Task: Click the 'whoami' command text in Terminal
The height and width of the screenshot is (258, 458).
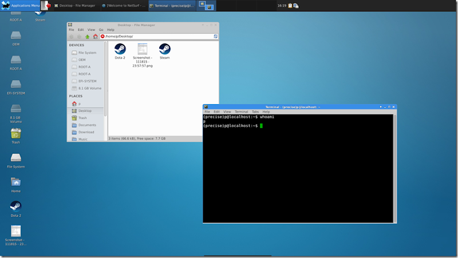Action: [267, 117]
